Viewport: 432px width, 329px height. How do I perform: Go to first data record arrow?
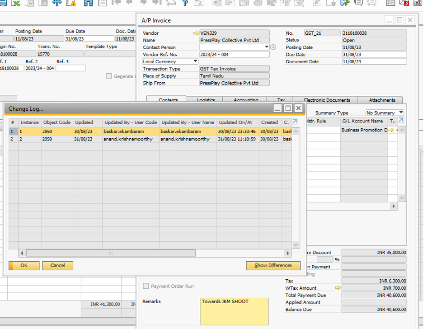116,3
